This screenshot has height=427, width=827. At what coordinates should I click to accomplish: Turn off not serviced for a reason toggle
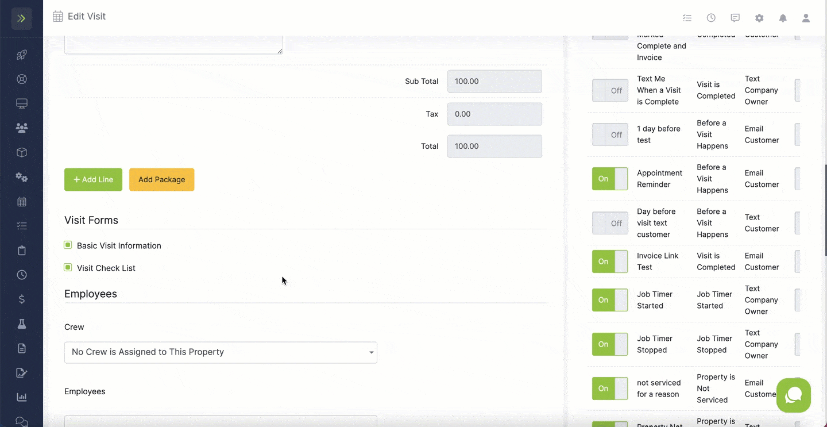tap(610, 388)
